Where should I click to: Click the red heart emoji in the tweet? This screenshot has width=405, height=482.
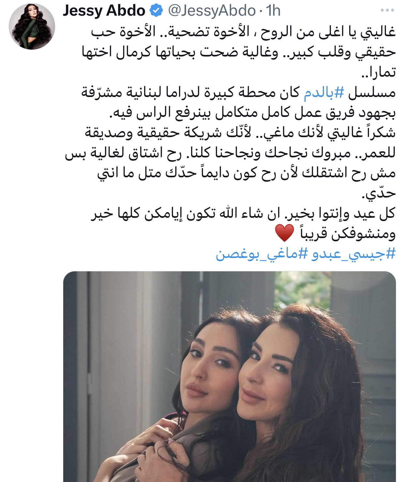[284, 233]
